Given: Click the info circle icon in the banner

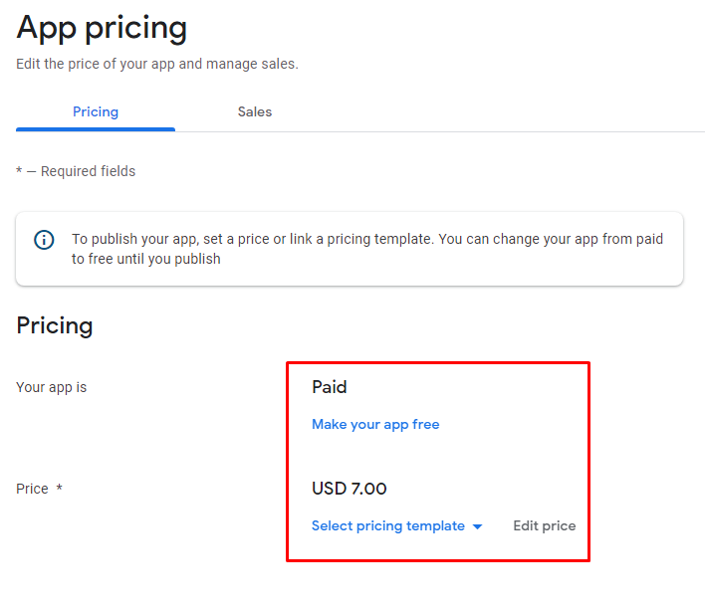Looking at the screenshot, I should coord(44,240).
